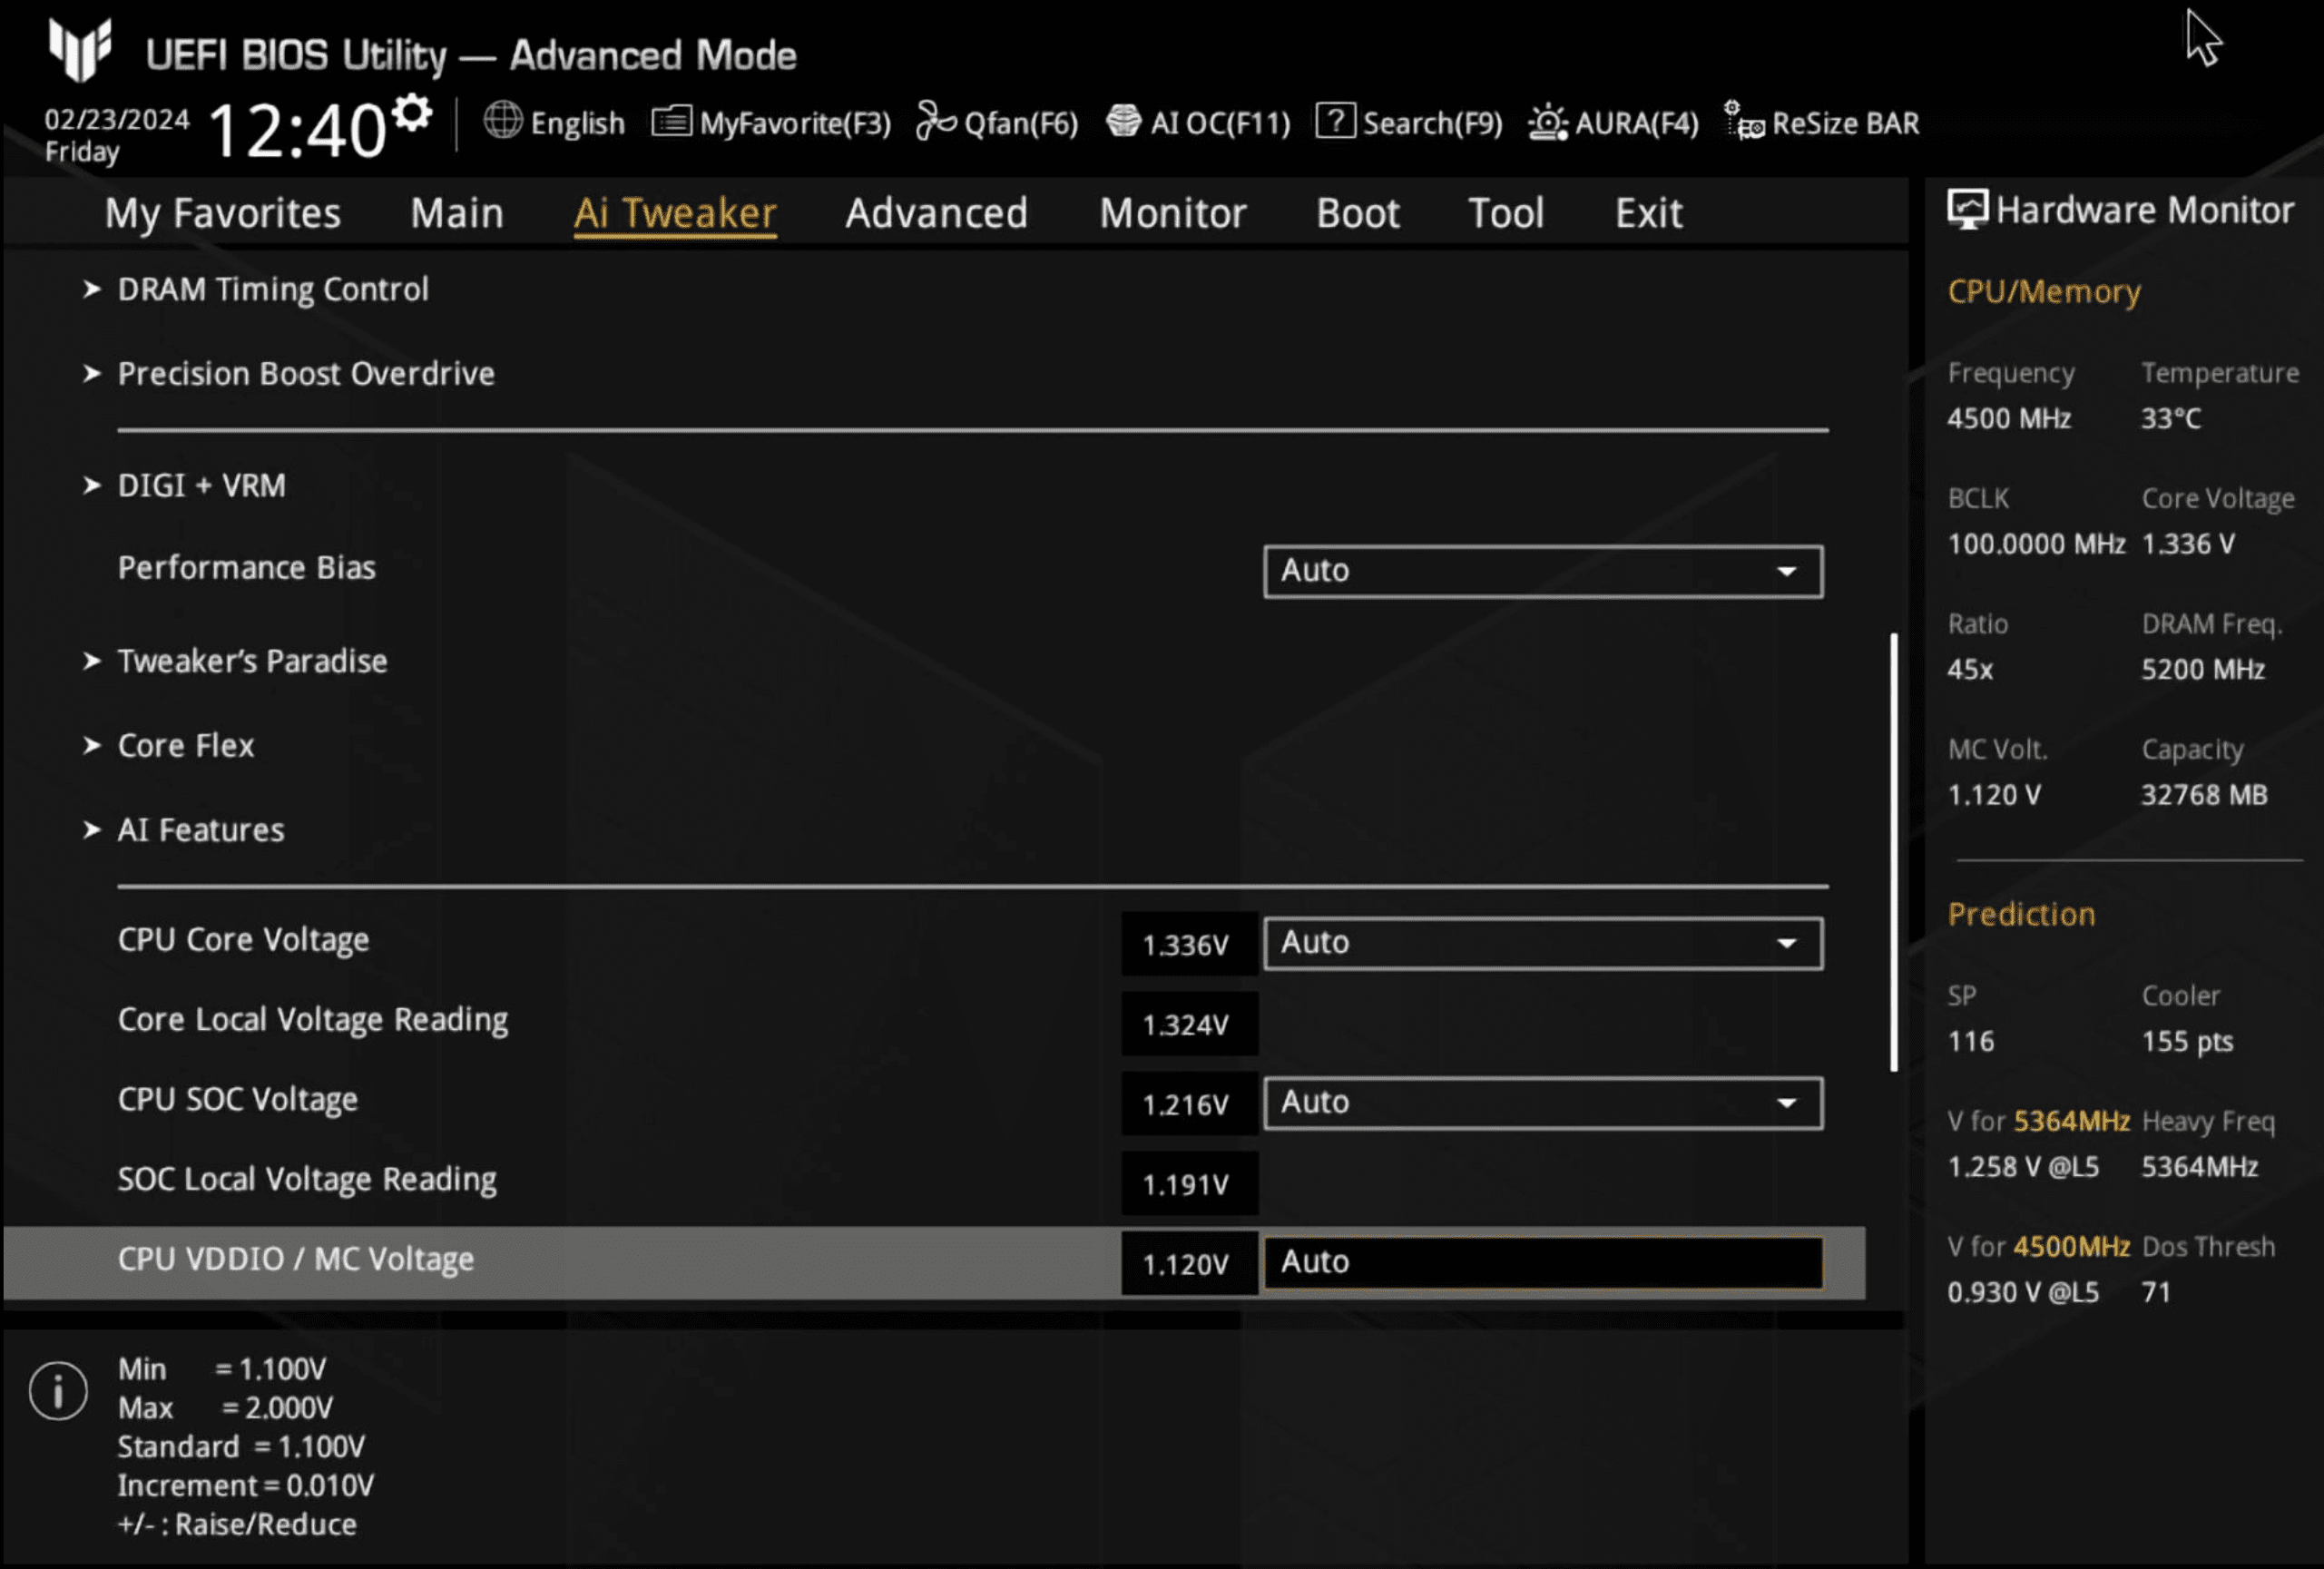Screen dimensions: 2324x1569
Task: Open AI OC(F11) guide
Action: point(1220,123)
